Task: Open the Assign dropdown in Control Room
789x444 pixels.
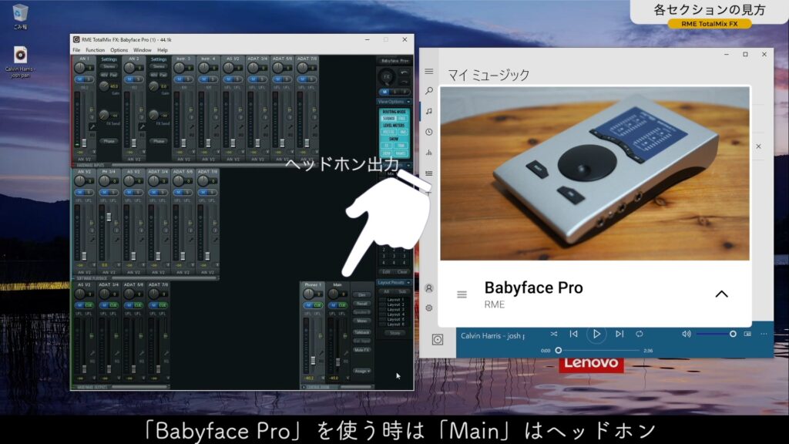Action: coord(362,371)
